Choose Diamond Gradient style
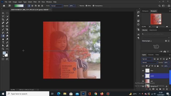This screenshot has width=171, height=96. coord(42,6)
